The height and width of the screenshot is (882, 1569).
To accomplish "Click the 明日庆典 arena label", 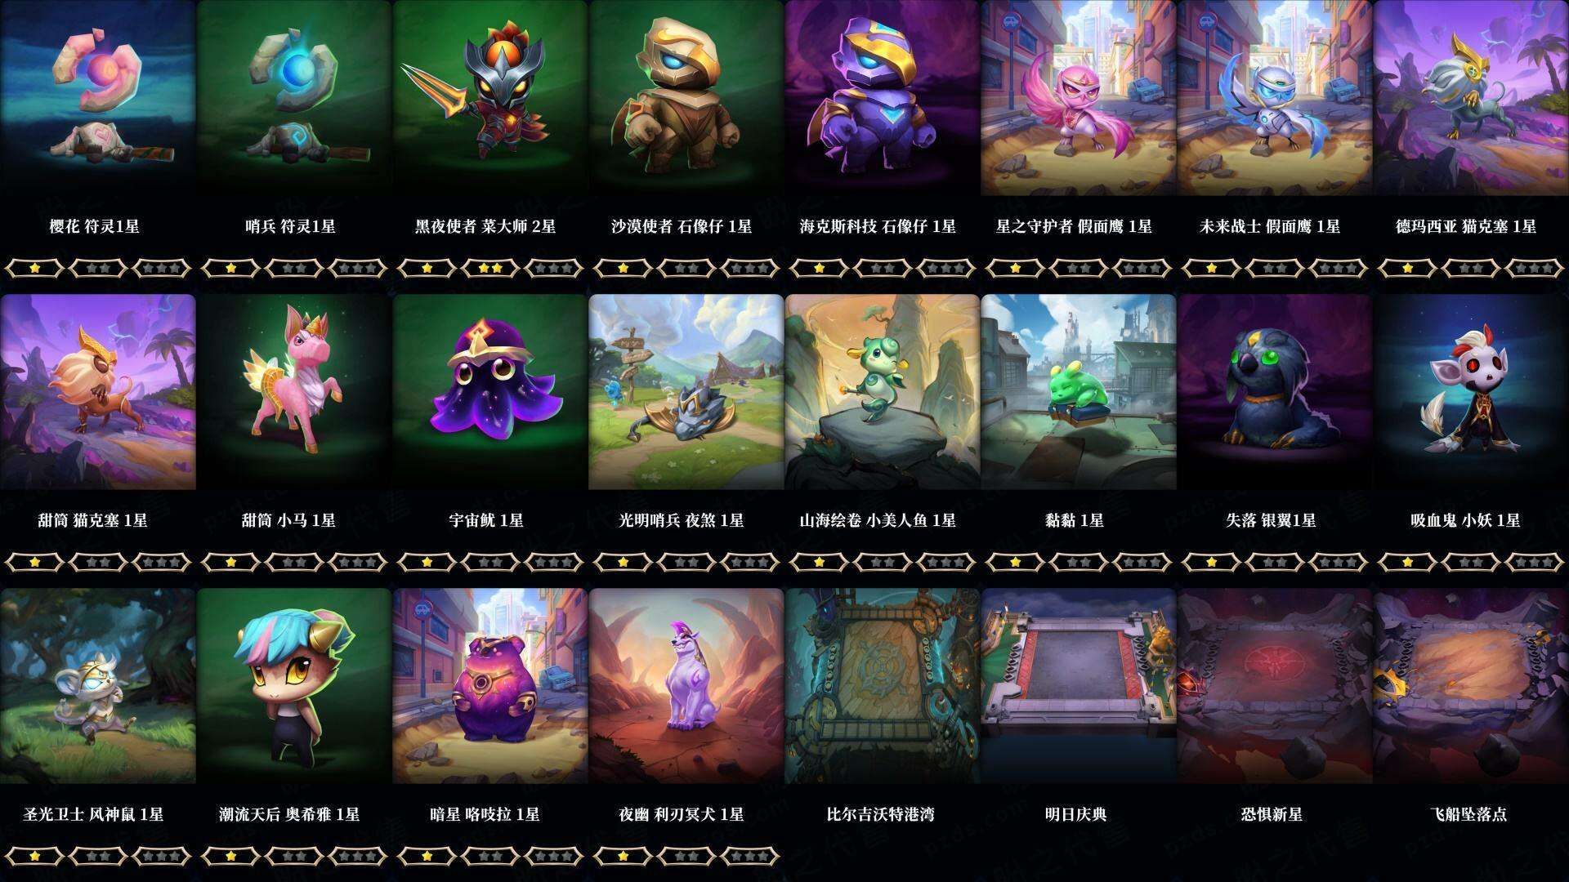I will click(1075, 814).
